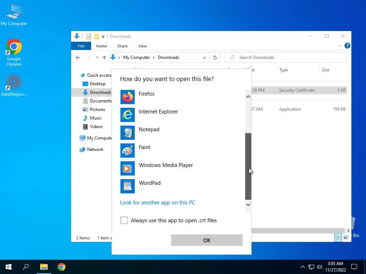Open the taskbar clock showing 3:05 AM
The height and width of the screenshot is (274, 366).
[x=335, y=267]
